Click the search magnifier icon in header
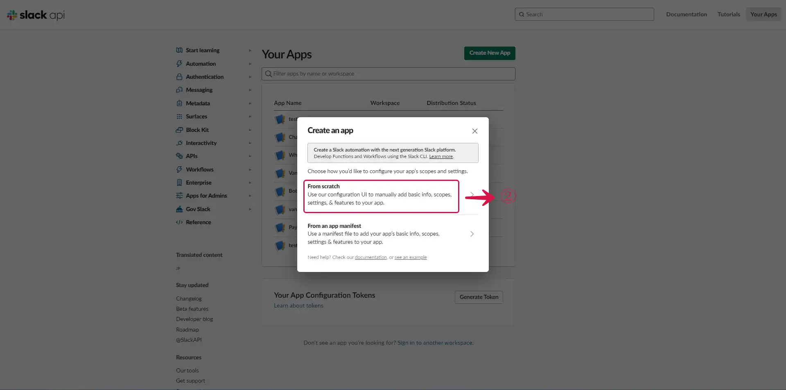This screenshot has height=390, width=786. point(522,14)
